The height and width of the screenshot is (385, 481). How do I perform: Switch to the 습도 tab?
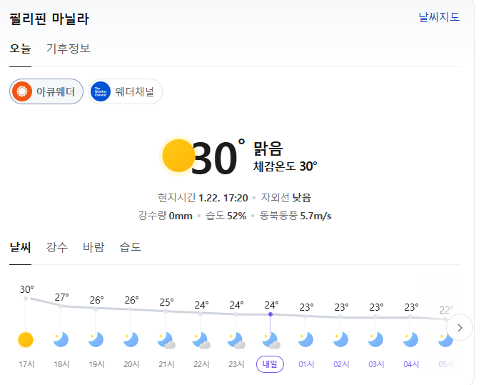[x=131, y=247]
